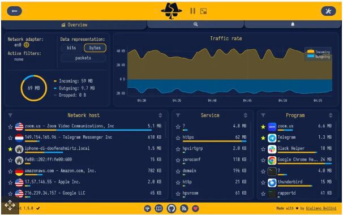Select packets data representation

click(83, 58)
